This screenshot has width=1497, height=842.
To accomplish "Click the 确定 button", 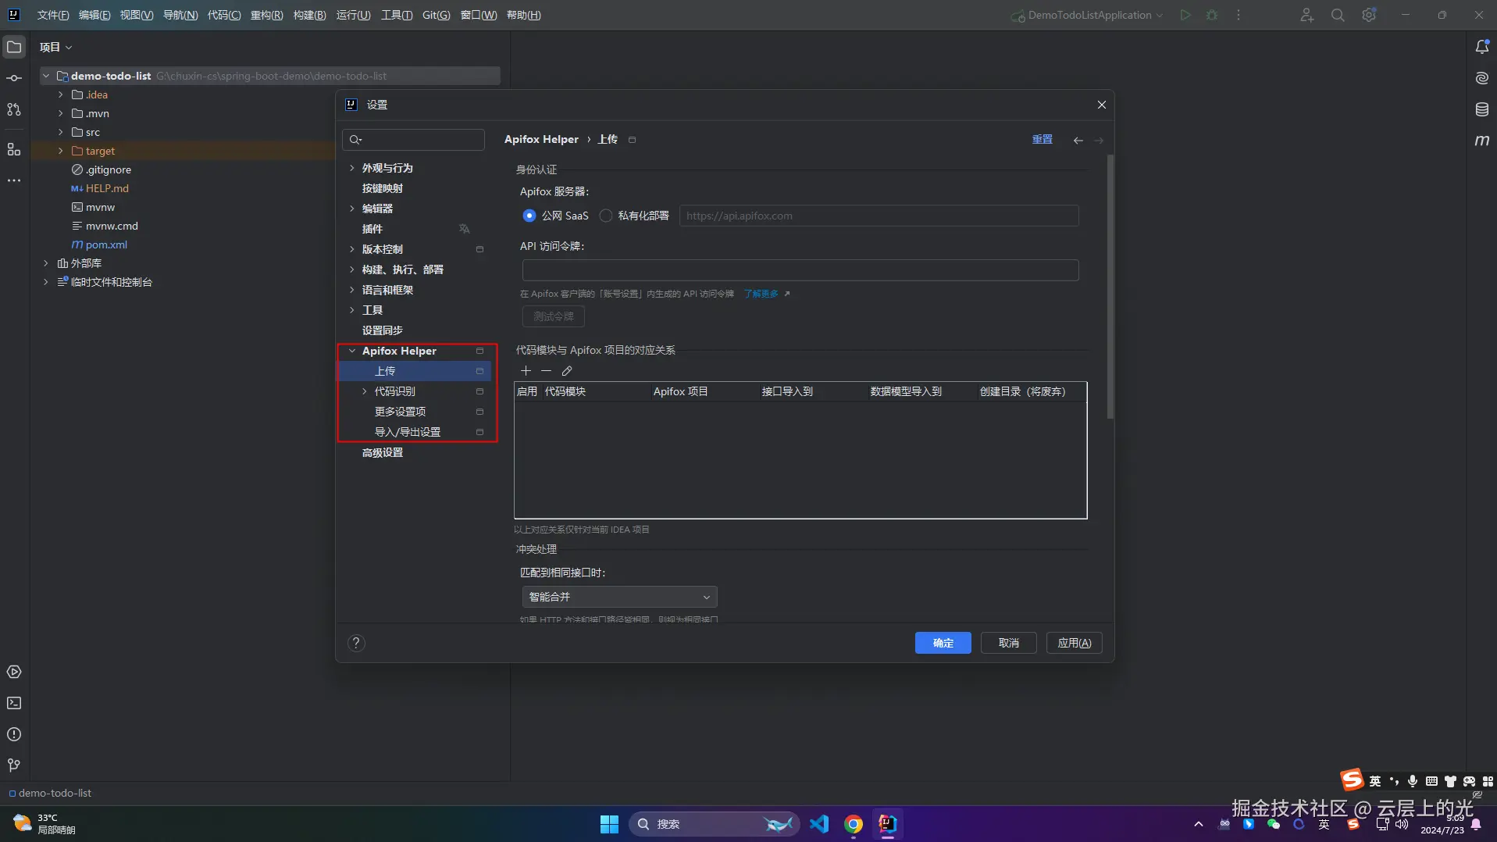I will click(x=943, y=643).
